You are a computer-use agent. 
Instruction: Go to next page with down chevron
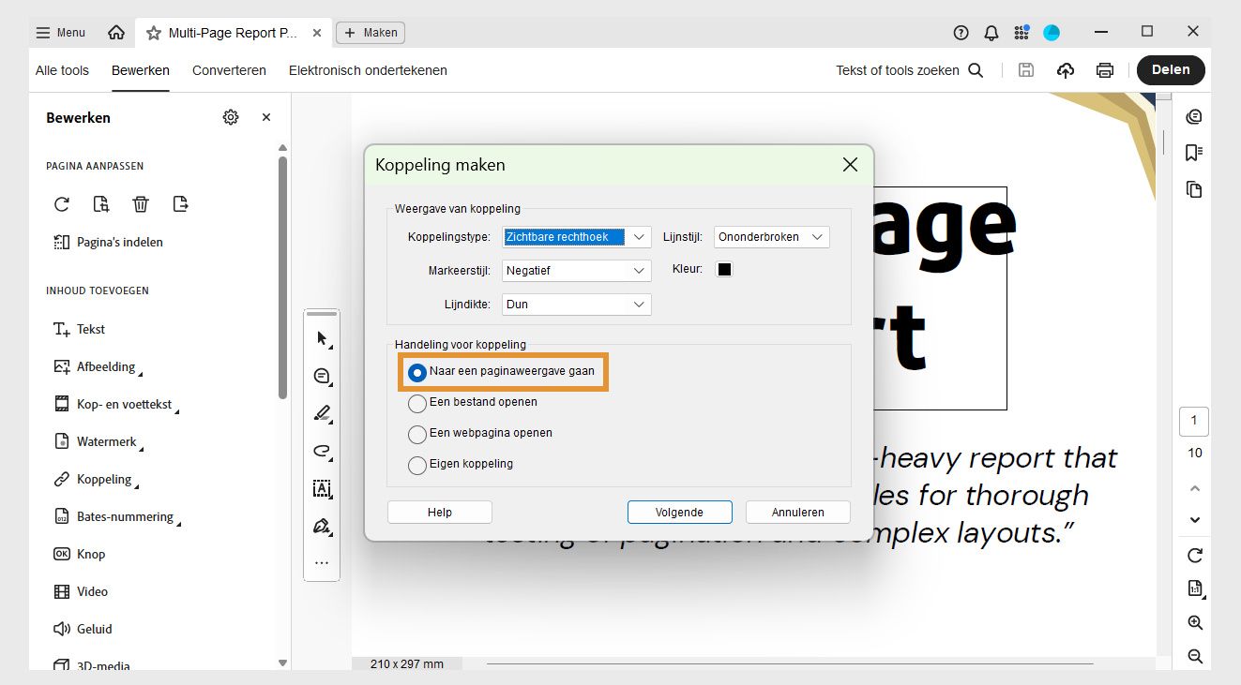[1195, 520]
